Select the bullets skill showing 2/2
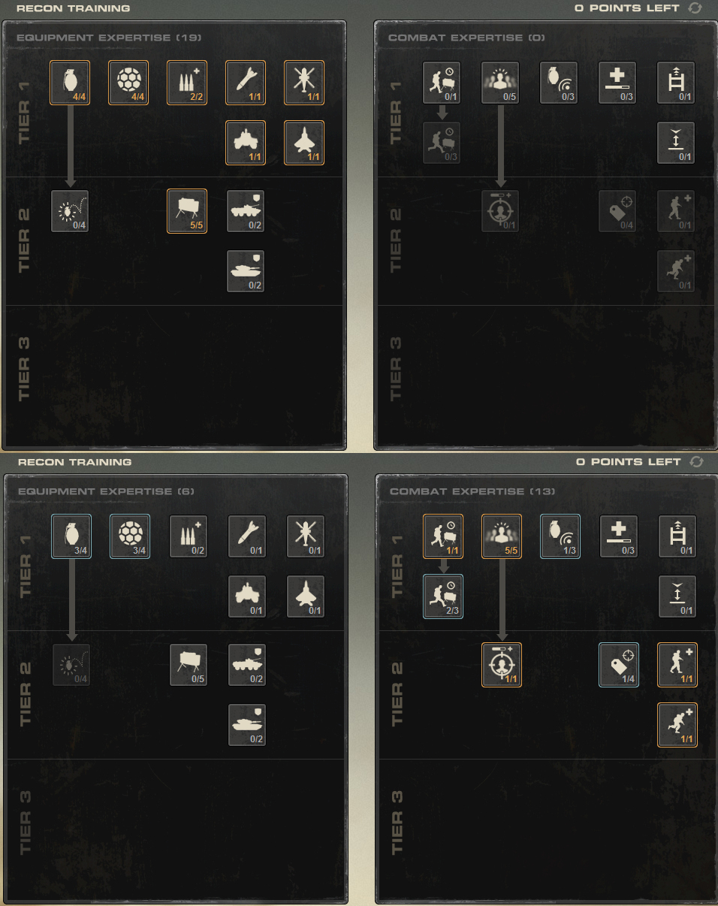The height and width of the screenshot is (906, 718). pos(187,83)
